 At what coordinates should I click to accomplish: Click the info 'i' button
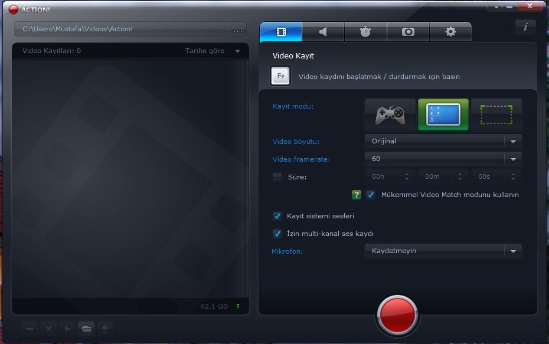525,27
